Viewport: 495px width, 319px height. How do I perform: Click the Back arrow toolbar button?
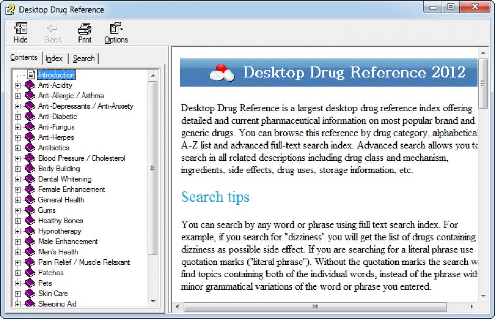coord(53,33)
